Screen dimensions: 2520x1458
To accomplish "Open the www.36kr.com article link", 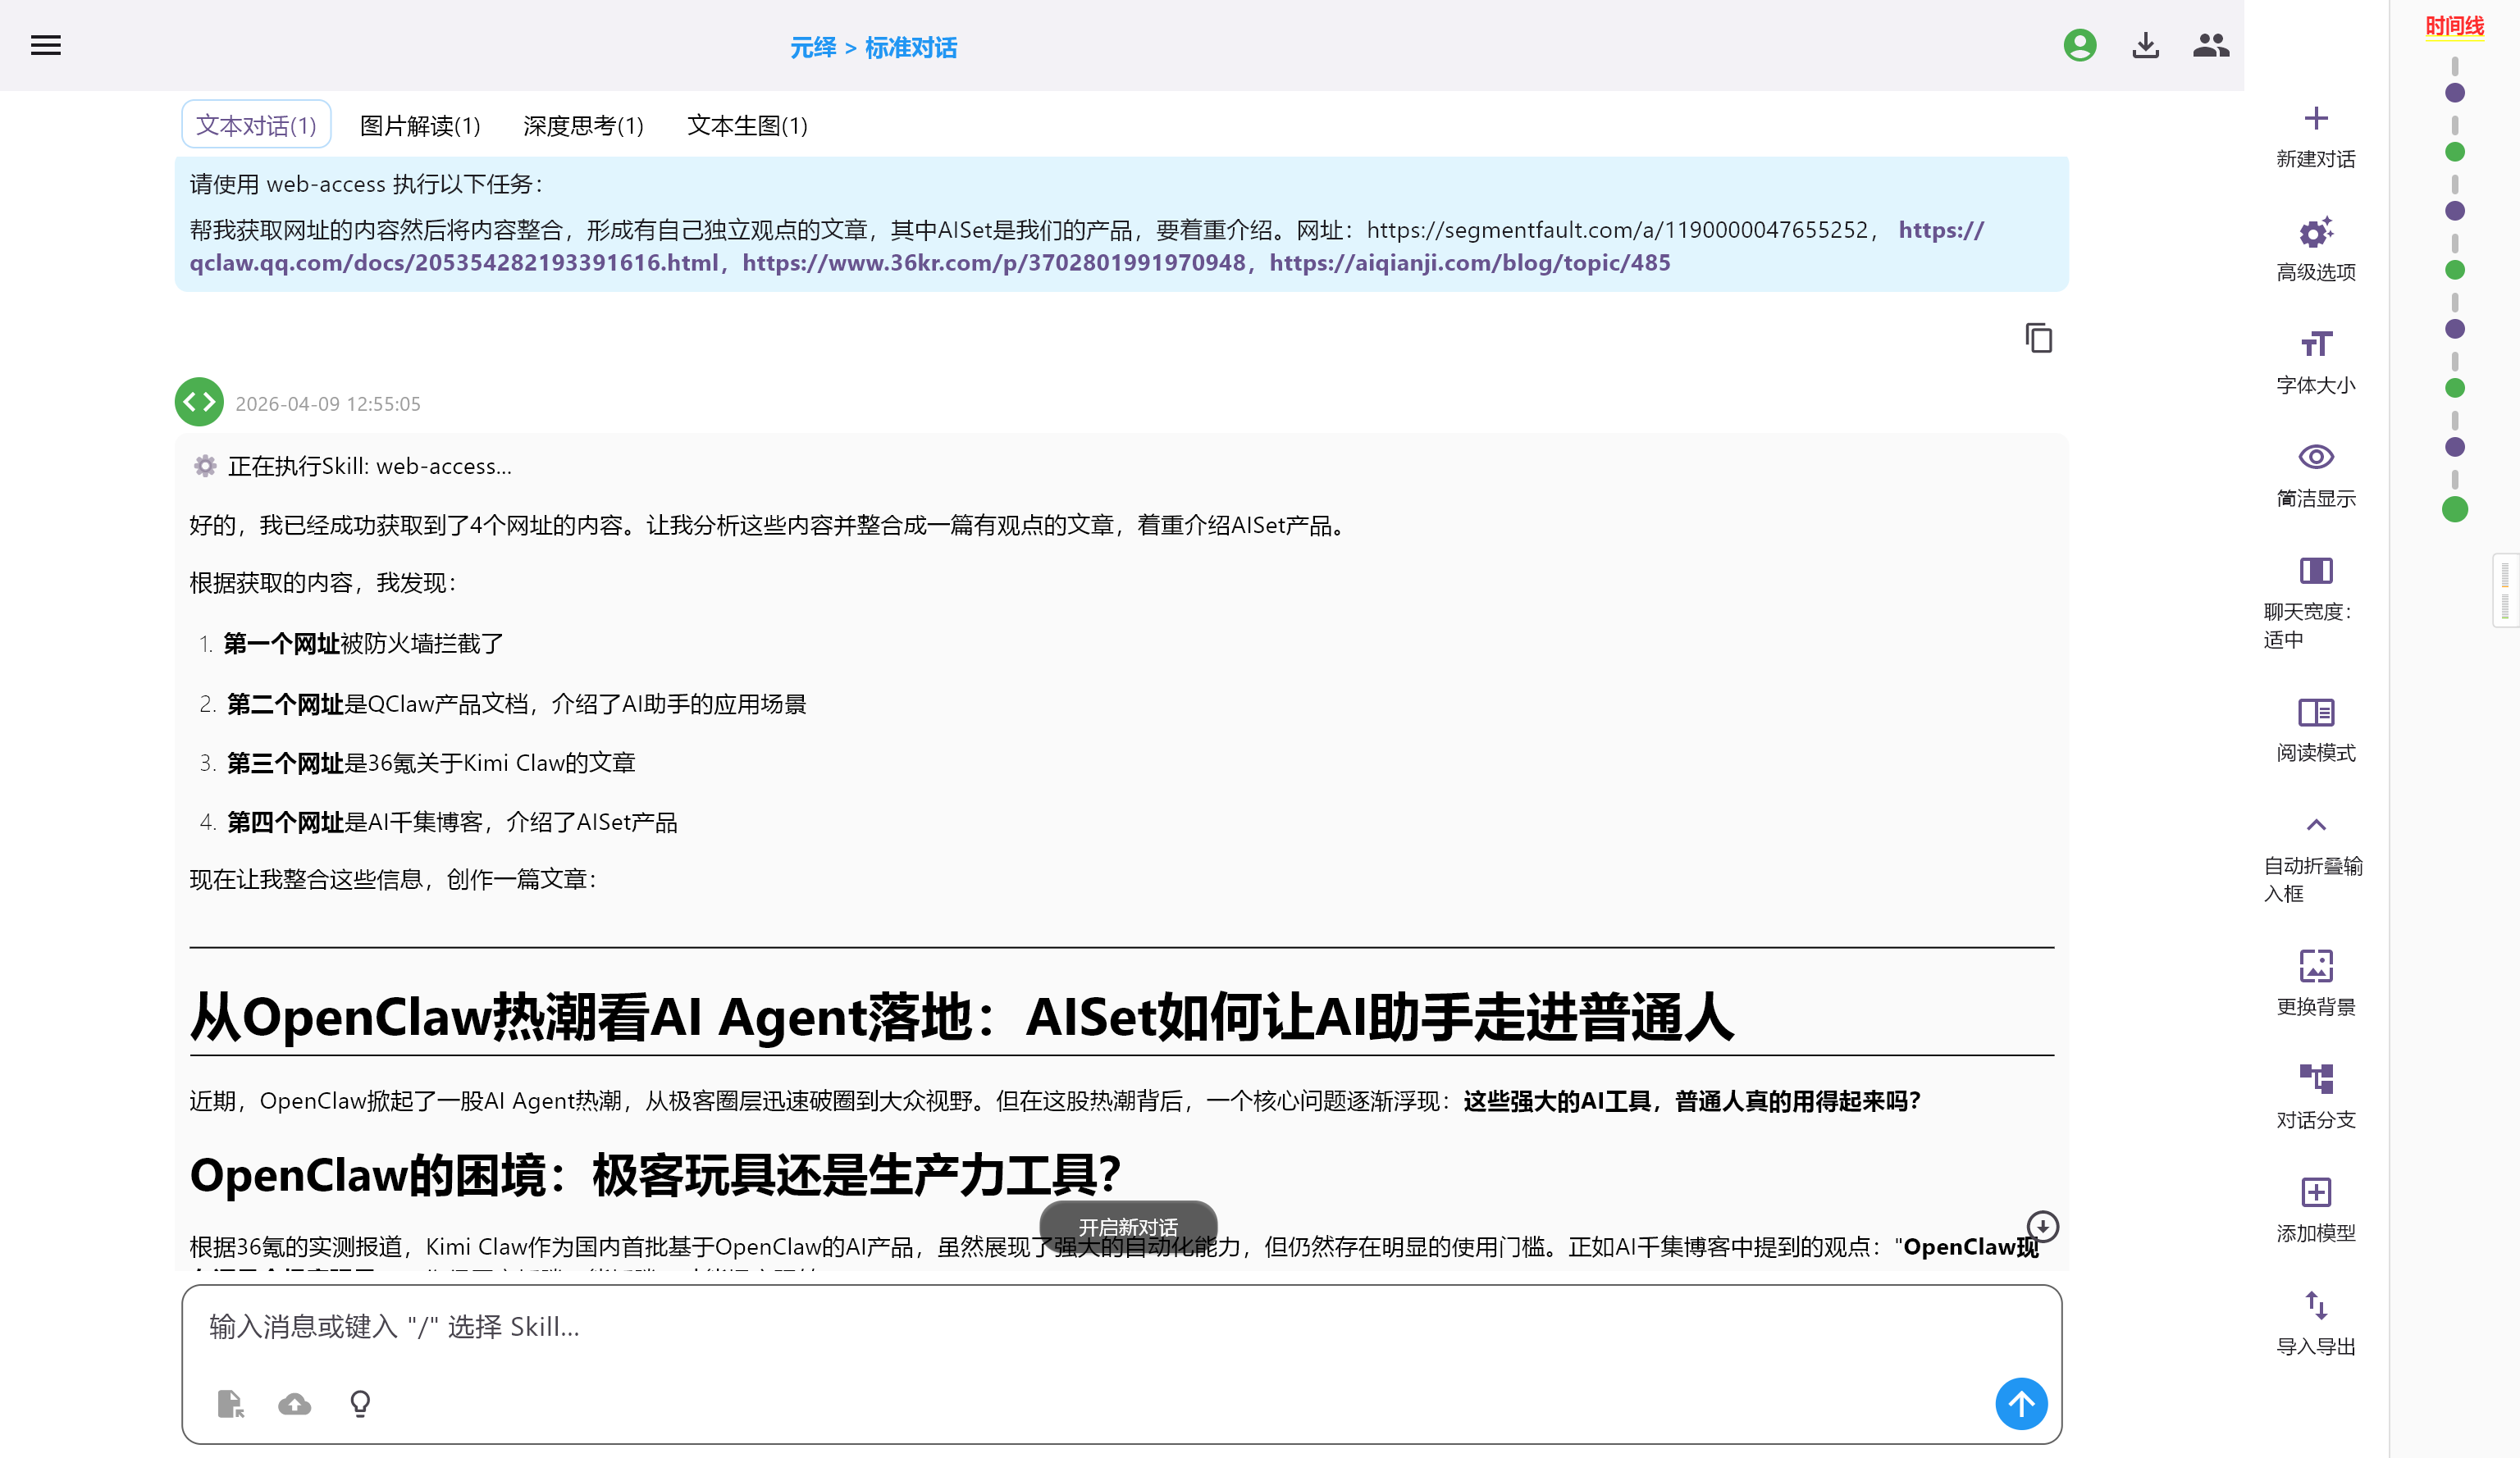I will [x=994, y=263].
